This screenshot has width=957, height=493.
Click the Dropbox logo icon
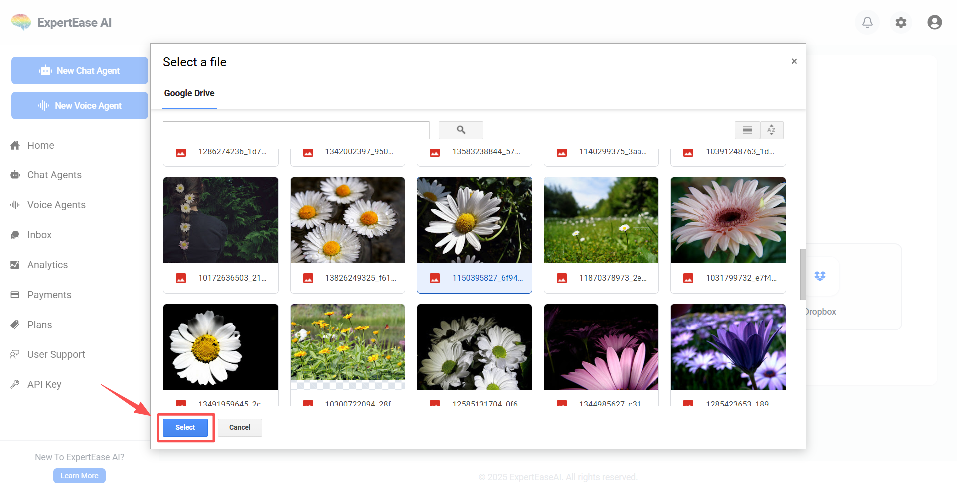click(820, 276)
